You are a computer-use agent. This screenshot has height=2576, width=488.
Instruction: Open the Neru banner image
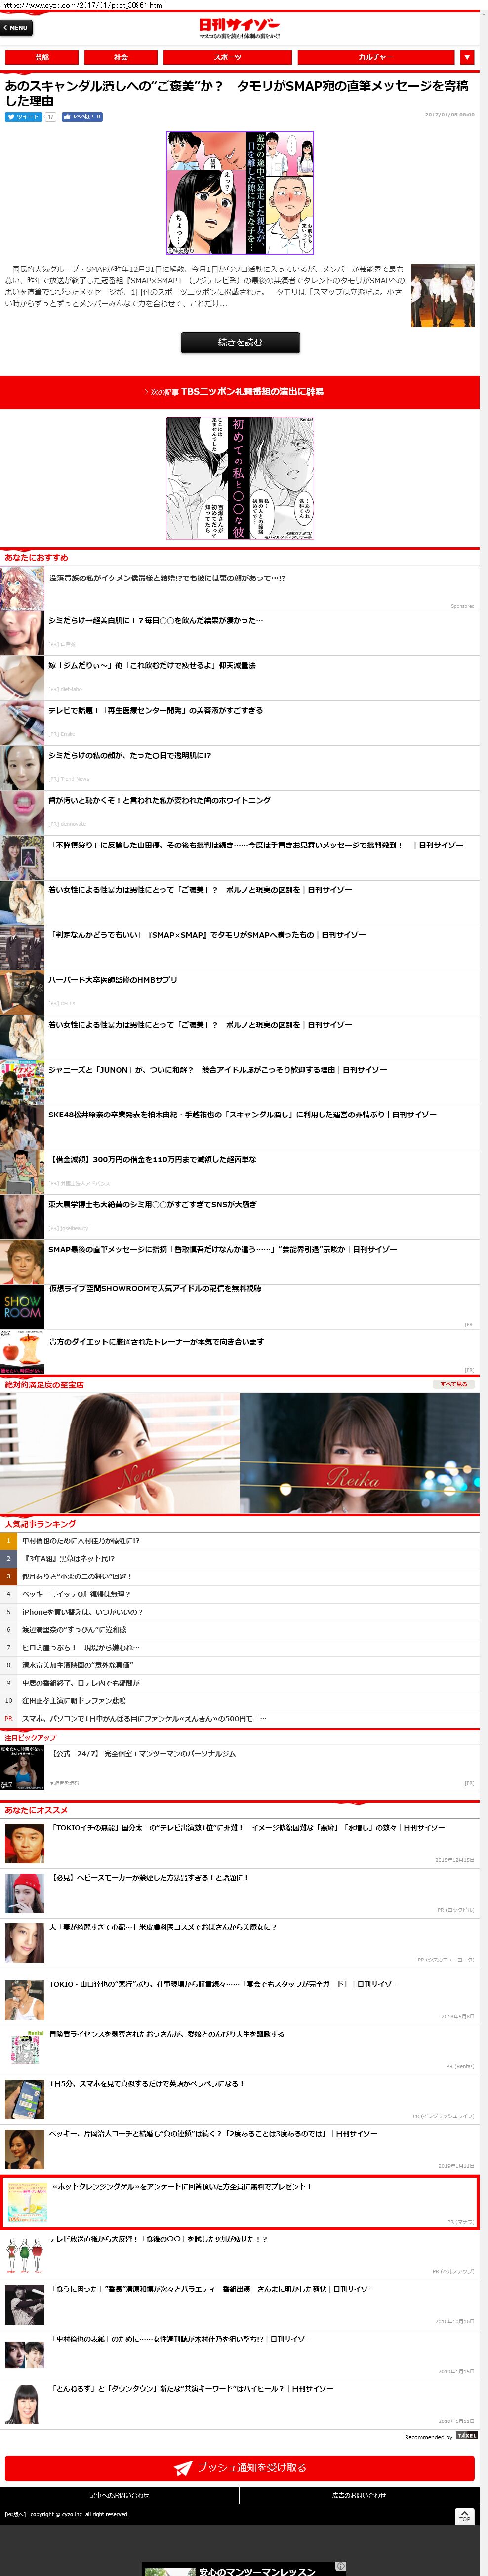pyautogui.click(x=120, y=1453)
